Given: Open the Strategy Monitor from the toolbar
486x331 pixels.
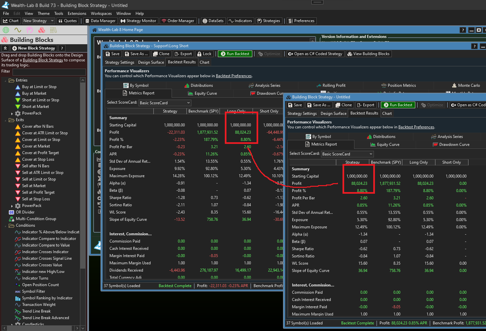Looking at the screenshot, I should (x=138, y=21).
